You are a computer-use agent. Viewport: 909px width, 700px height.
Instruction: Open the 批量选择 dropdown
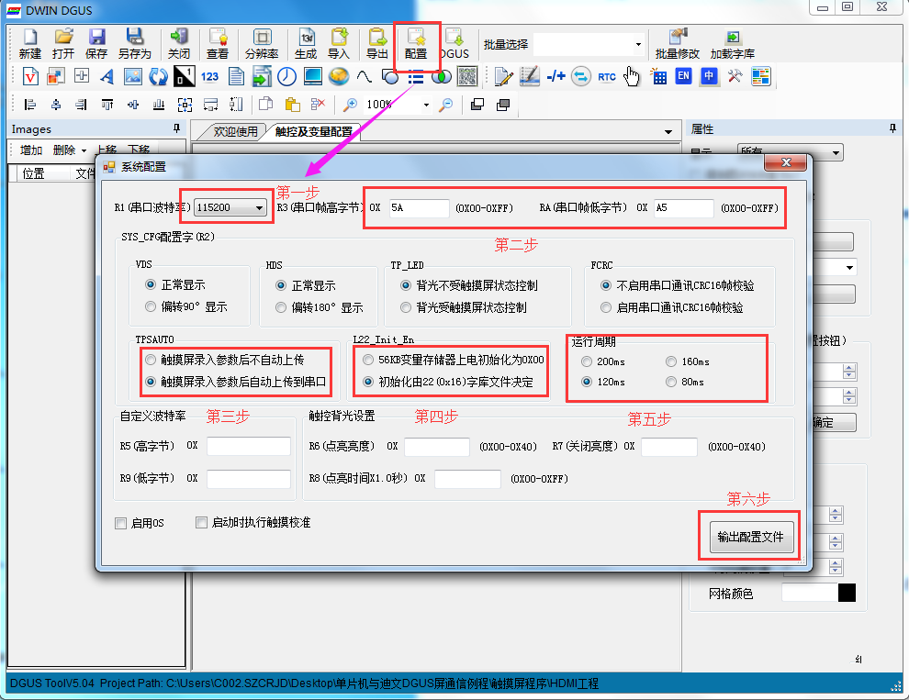(638, 45)
